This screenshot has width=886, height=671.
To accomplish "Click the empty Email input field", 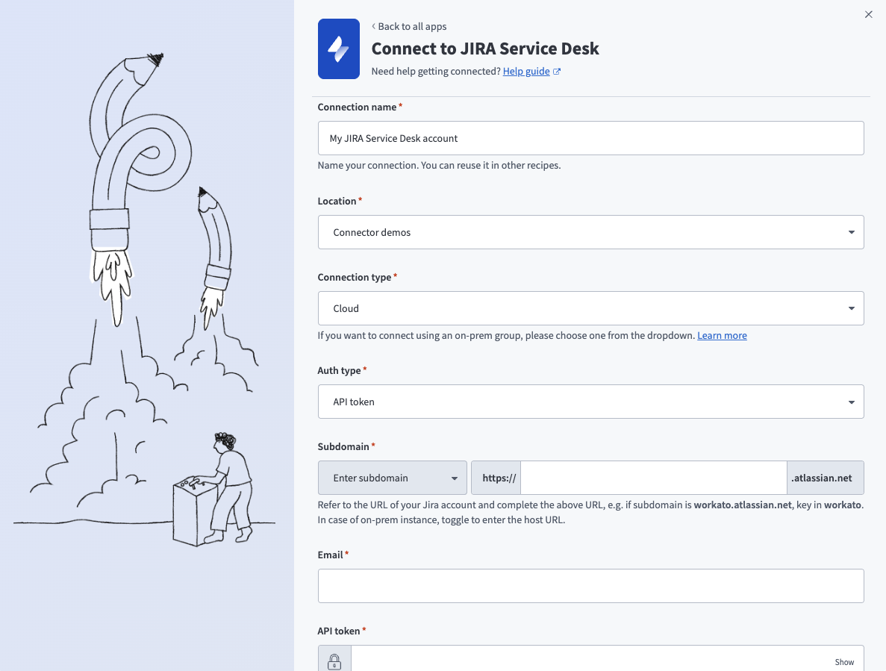I will coord(590,586).
